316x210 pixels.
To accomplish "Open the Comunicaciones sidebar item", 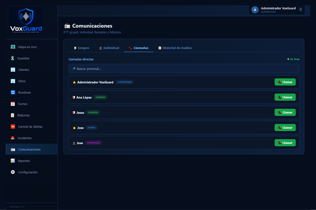I will tap(32, 149).
